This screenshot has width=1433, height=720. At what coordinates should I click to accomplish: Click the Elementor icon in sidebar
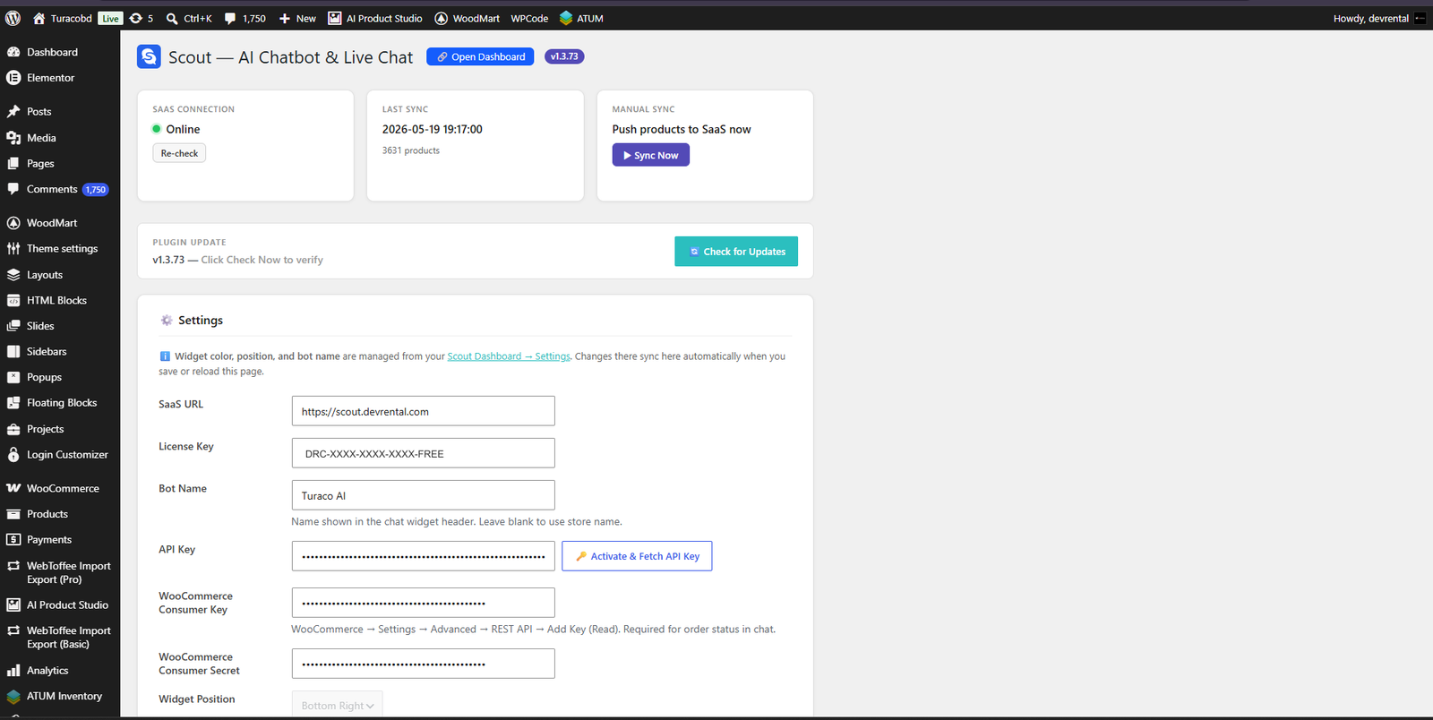point(13,78)
